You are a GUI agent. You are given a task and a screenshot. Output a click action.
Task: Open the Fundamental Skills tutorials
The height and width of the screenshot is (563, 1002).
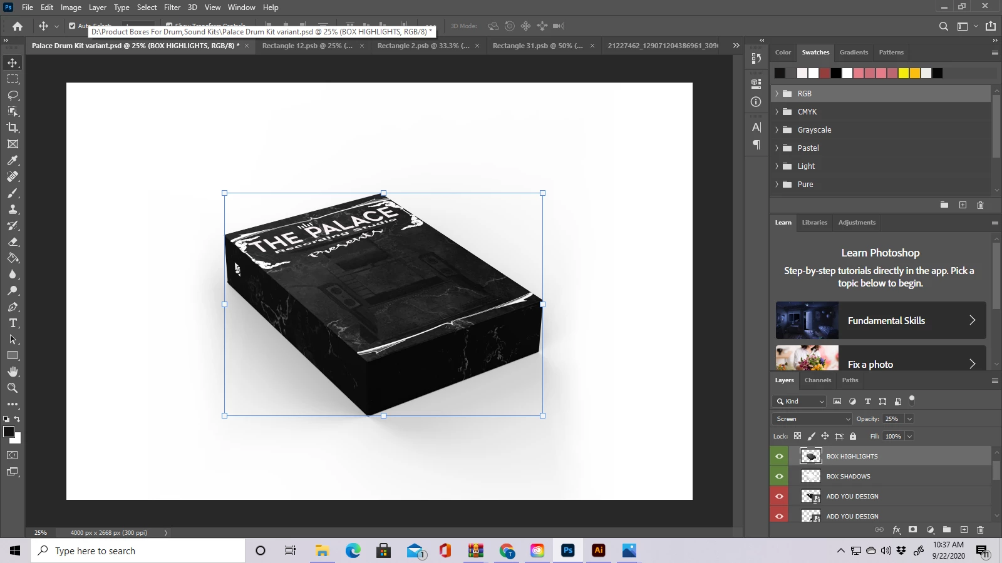click(881, 320)
